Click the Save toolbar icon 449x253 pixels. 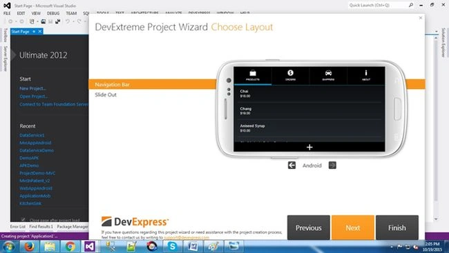click(x=50, y=21)
